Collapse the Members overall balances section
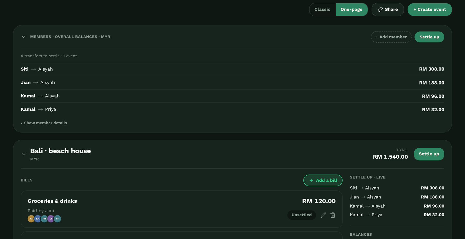 tap(24, 37)
